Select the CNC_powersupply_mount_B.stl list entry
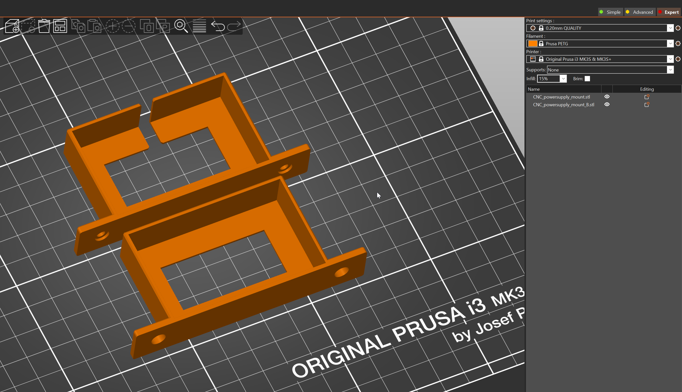682x392 pixels. [563, 105]
